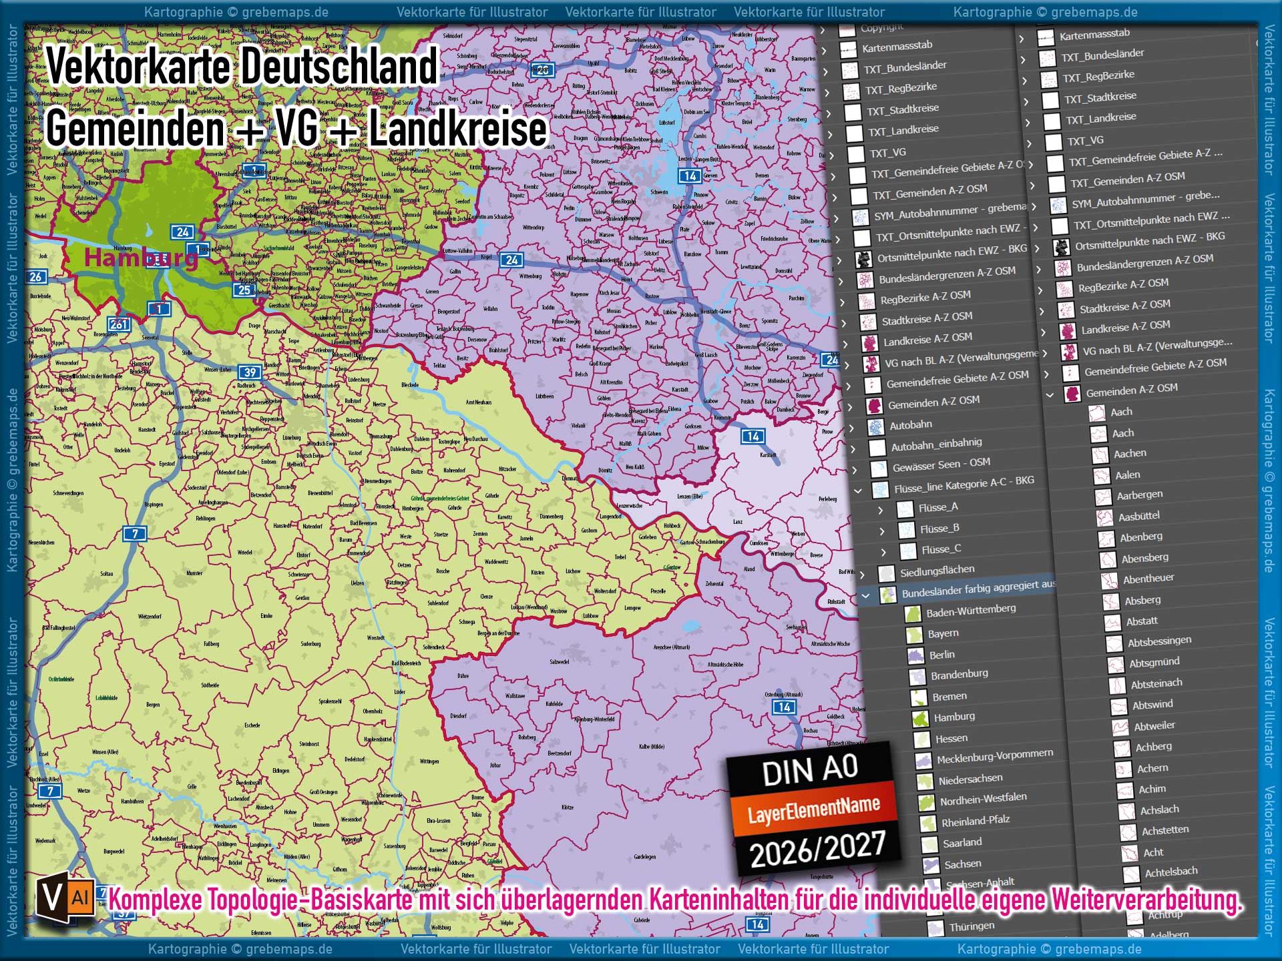This screenshot has height=961, width=1282.
Task: Collapse Gemeinden A-Z OSM in right panel
Action: pos(1050,395)
